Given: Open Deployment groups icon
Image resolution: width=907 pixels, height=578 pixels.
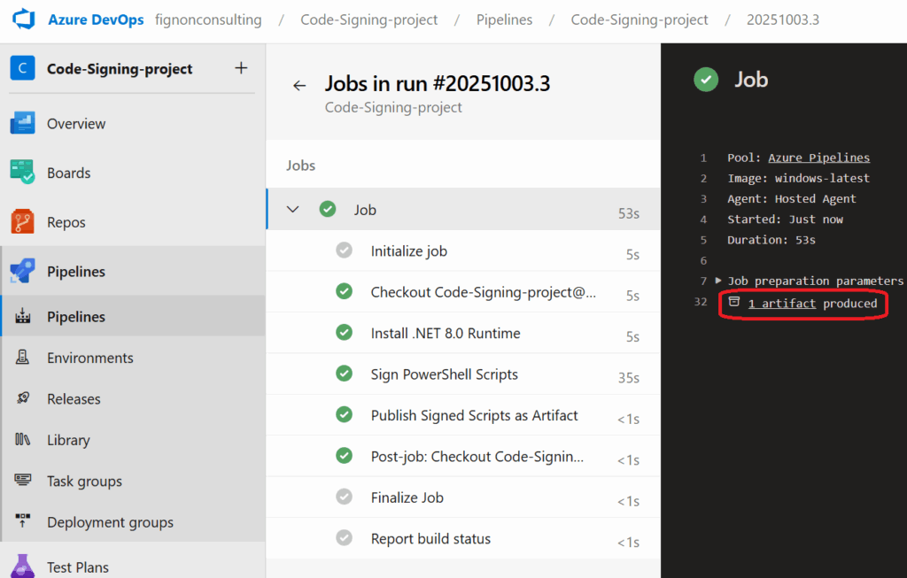Looking at the screenshot, I should [23, 522].
